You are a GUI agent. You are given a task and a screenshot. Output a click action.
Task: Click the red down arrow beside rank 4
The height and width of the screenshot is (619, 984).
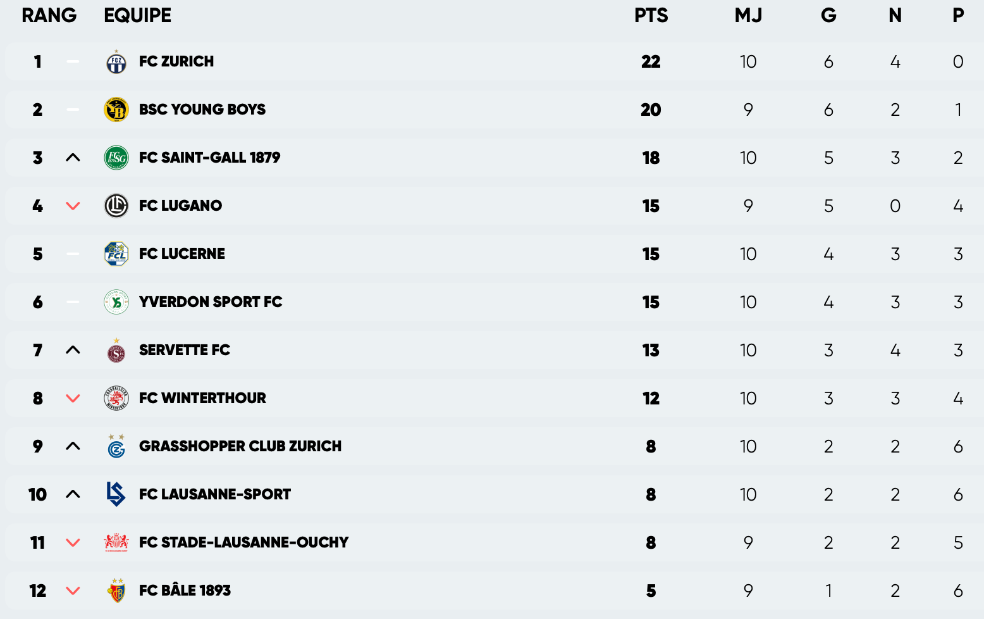click(x=73, y=206)
